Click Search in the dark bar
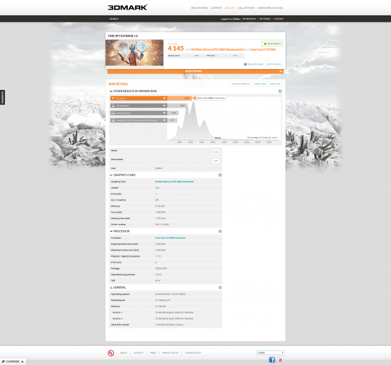This screenshot has width=391, height=365. (114, 19)
